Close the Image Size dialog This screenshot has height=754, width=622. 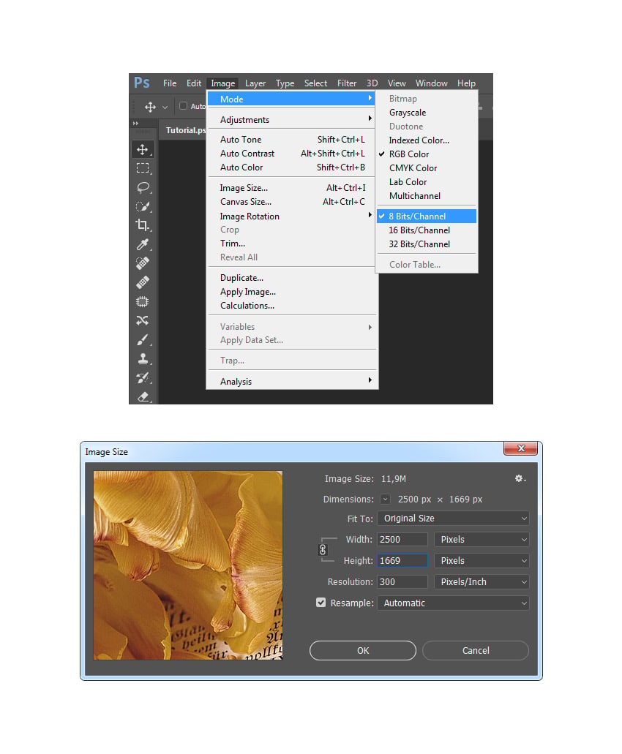520,448
